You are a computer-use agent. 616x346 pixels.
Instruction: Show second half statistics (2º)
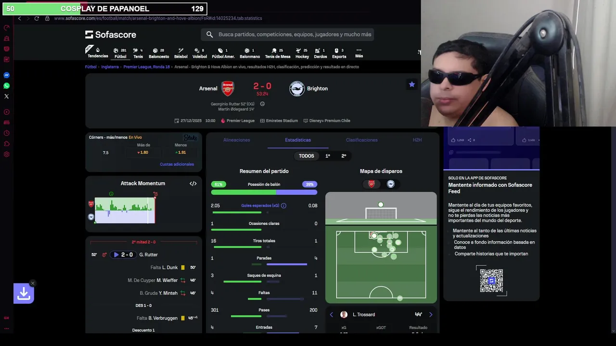point(344,156)
